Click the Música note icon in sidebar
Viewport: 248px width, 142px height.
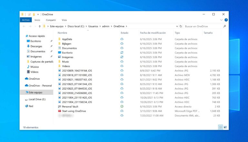click(x=28, y=66)
